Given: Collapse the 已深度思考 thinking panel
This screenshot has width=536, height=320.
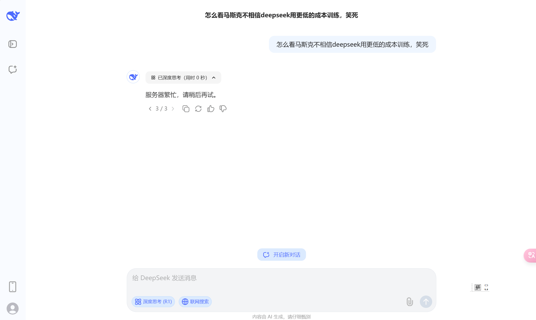Looking at the screenshot, I should pyautogui.click(x=214, y=77).
